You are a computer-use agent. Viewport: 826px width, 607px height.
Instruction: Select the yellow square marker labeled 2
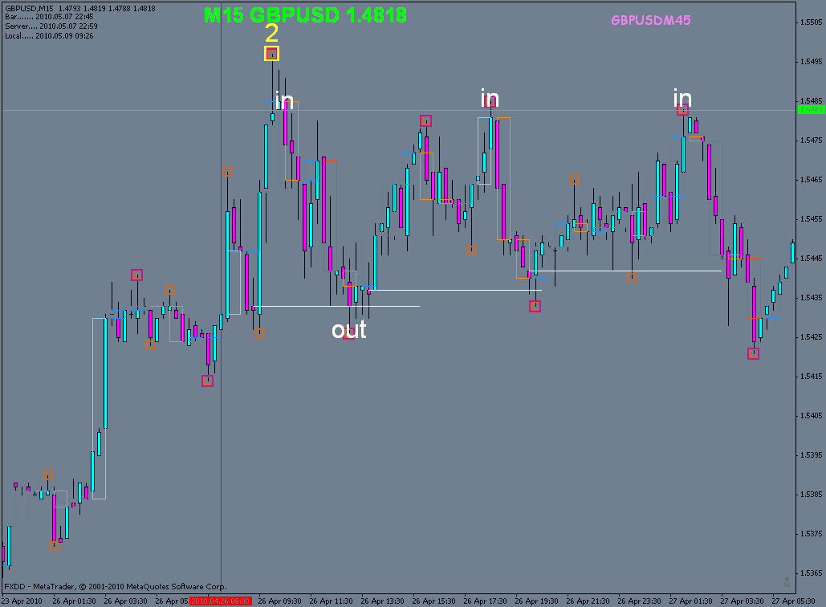pyautogui.click(x=271, y=54)
